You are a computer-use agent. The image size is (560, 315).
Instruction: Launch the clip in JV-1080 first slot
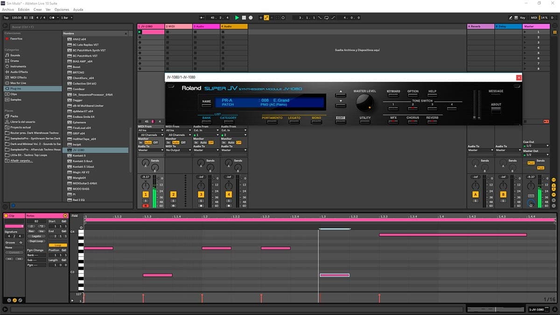(x=140, y=32)
